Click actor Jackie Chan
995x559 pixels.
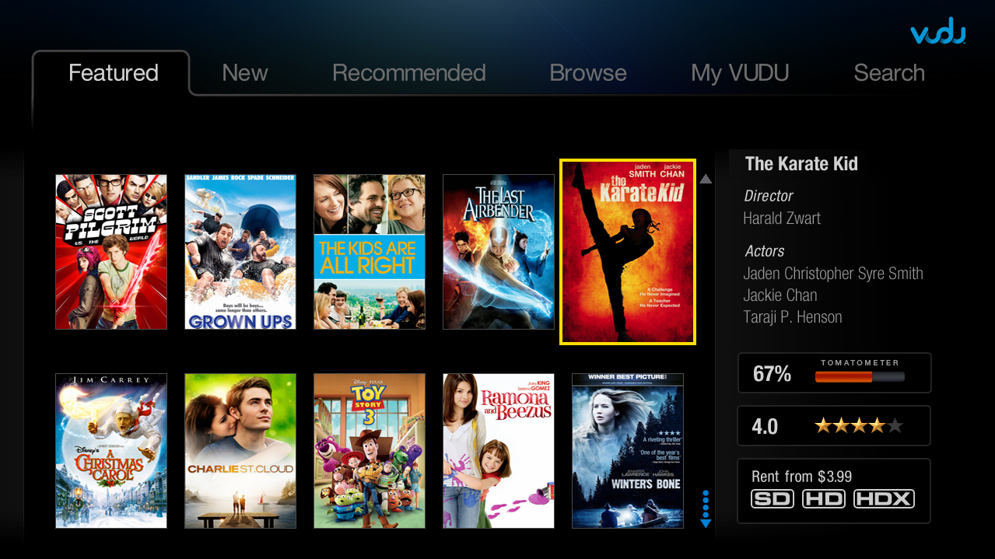point(780,295)
